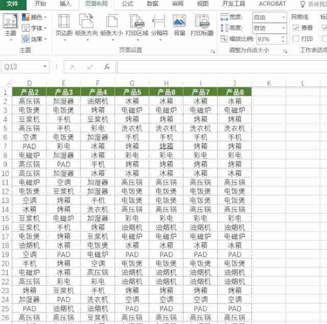Click the formula bar cancel X icon
The height and width of the screenshot is (324, 327).
pos(73,67)
